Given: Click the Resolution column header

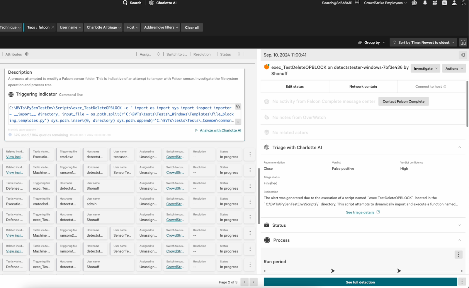Looking at the screenshot, I should tap(202, 54).
